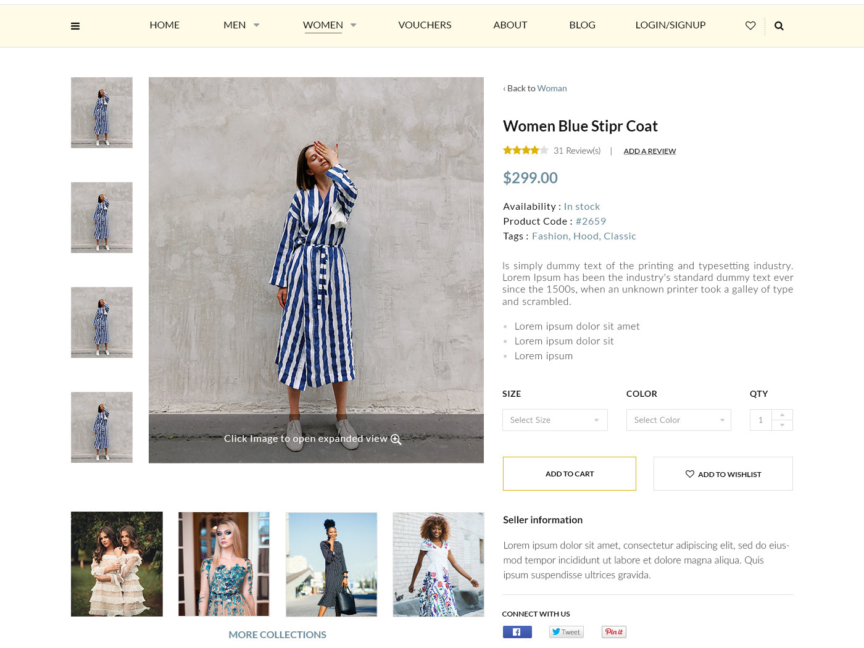This screenshot has width=864, height=648.
Task: Open the MEN menu item
Action: pos(235,25)
